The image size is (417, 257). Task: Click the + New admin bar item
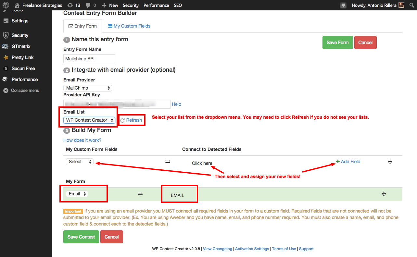click(x=110, y=5)
